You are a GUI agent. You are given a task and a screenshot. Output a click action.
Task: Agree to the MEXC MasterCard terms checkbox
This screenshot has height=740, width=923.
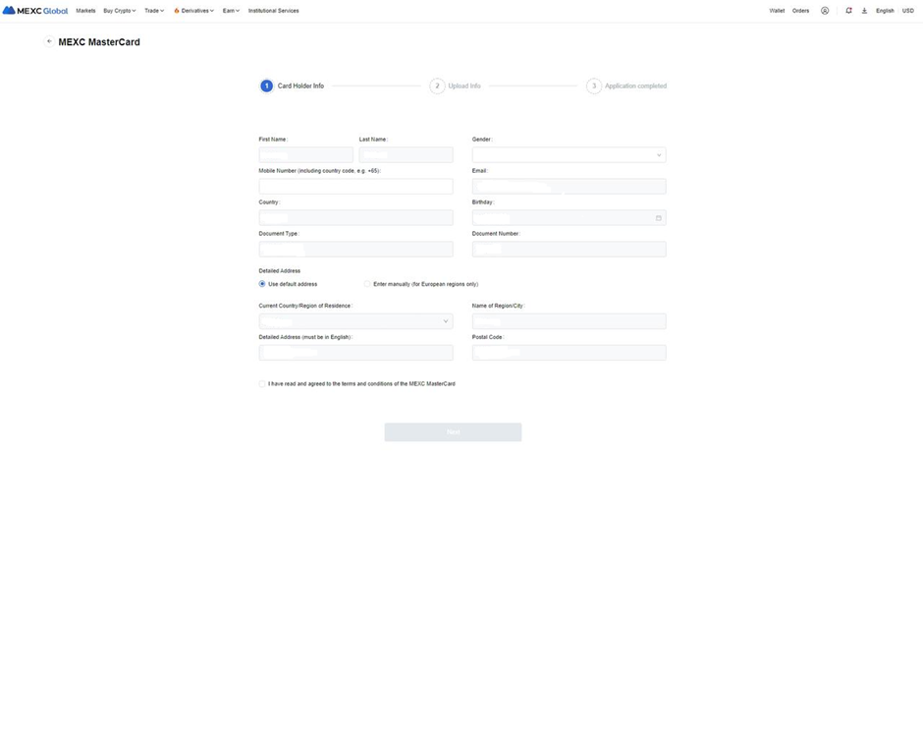pyautogui.click(x=262, y=383)
